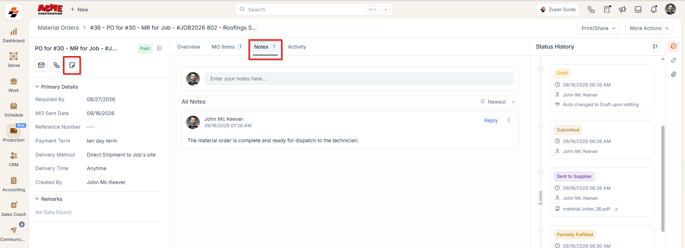Click the Material Orders breadcrumb link
The width and height of the screenshot is (685, 248).
point(58,28)
